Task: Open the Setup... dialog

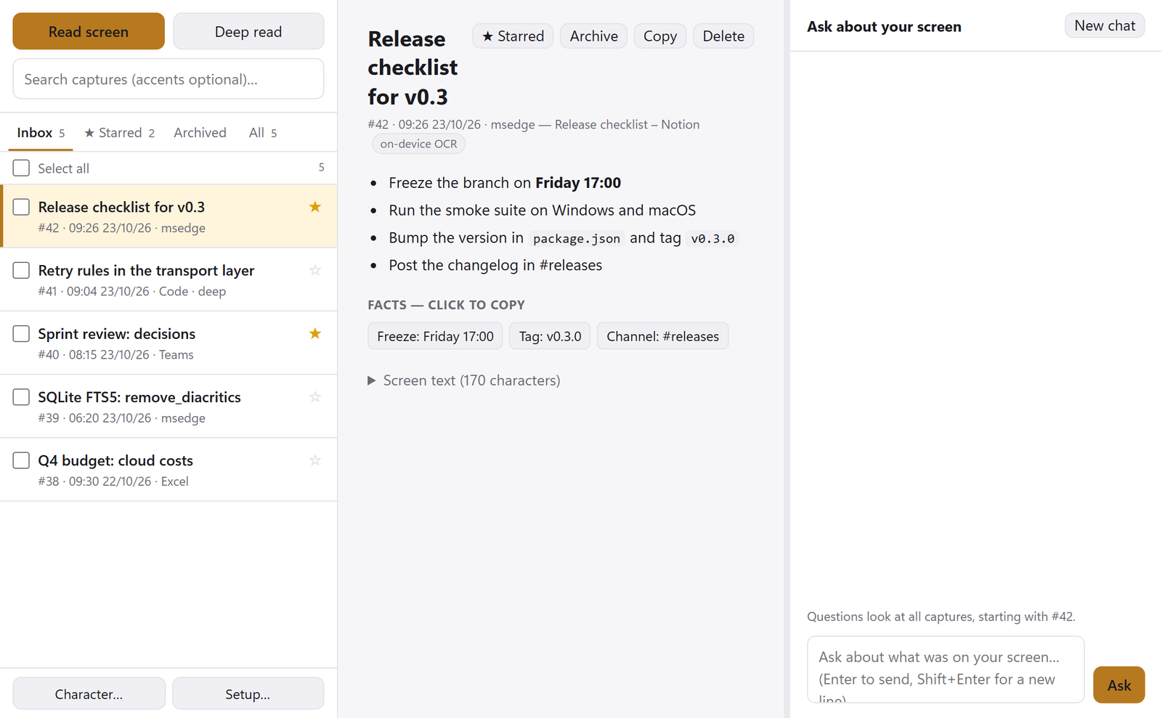Action: (x=248, y=694)
